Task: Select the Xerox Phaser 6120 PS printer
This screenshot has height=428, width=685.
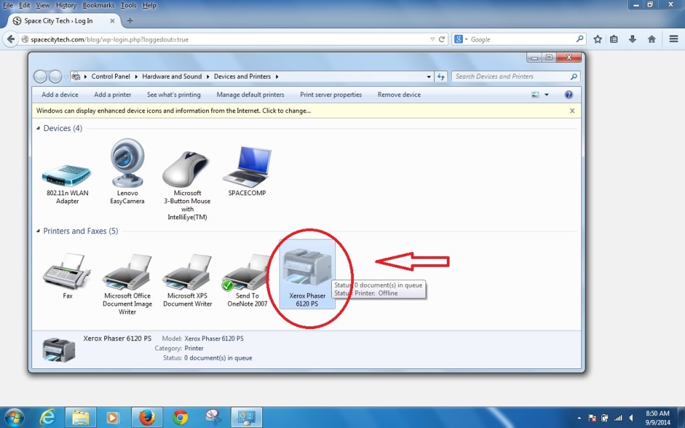Action: (x=307, y=275)
